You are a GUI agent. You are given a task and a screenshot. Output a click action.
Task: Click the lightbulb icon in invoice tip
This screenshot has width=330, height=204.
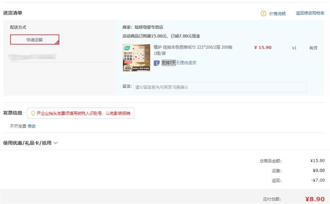[33, 114]
